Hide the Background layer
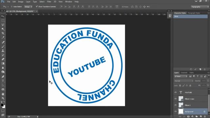Screen dimensions: 210x118 point(176,111)
